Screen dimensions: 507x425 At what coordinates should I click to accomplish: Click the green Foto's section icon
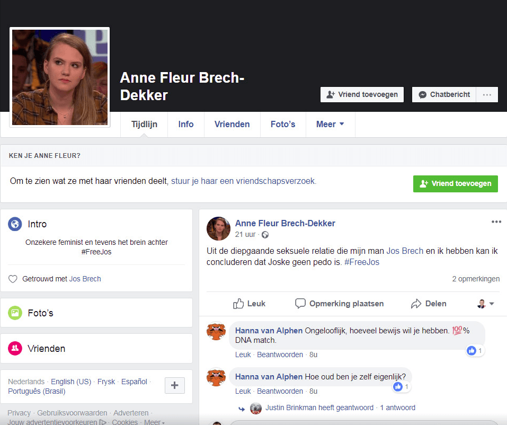pos(15,313)
